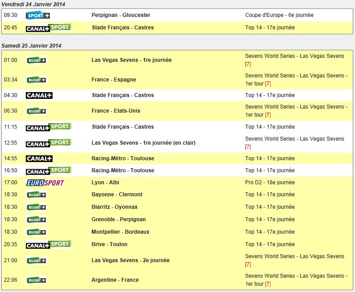355x292 pixels.
Task: Select Stade Français - Castres at 04:30
Action: tap(122, 95)
